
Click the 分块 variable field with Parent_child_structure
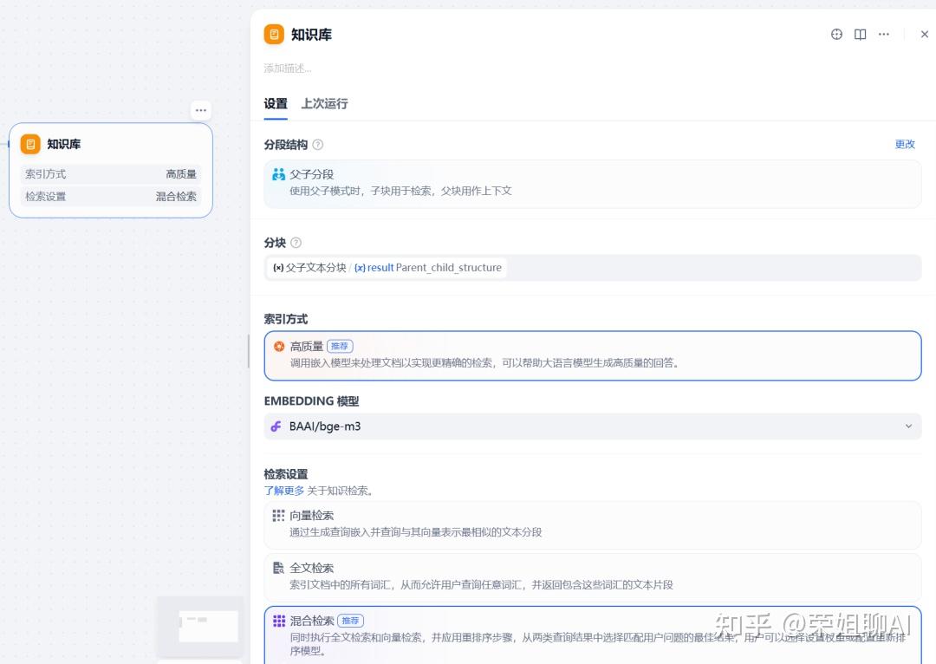pos(592,268)
